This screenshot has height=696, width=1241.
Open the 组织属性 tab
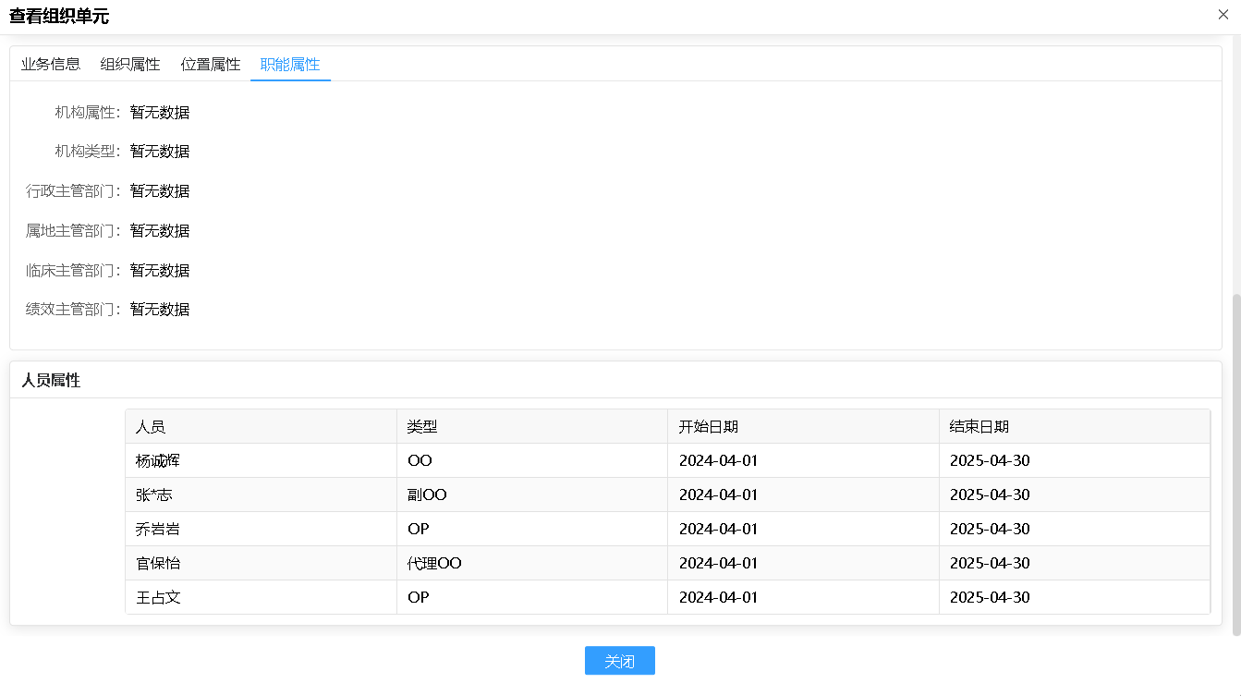(130, 64)
